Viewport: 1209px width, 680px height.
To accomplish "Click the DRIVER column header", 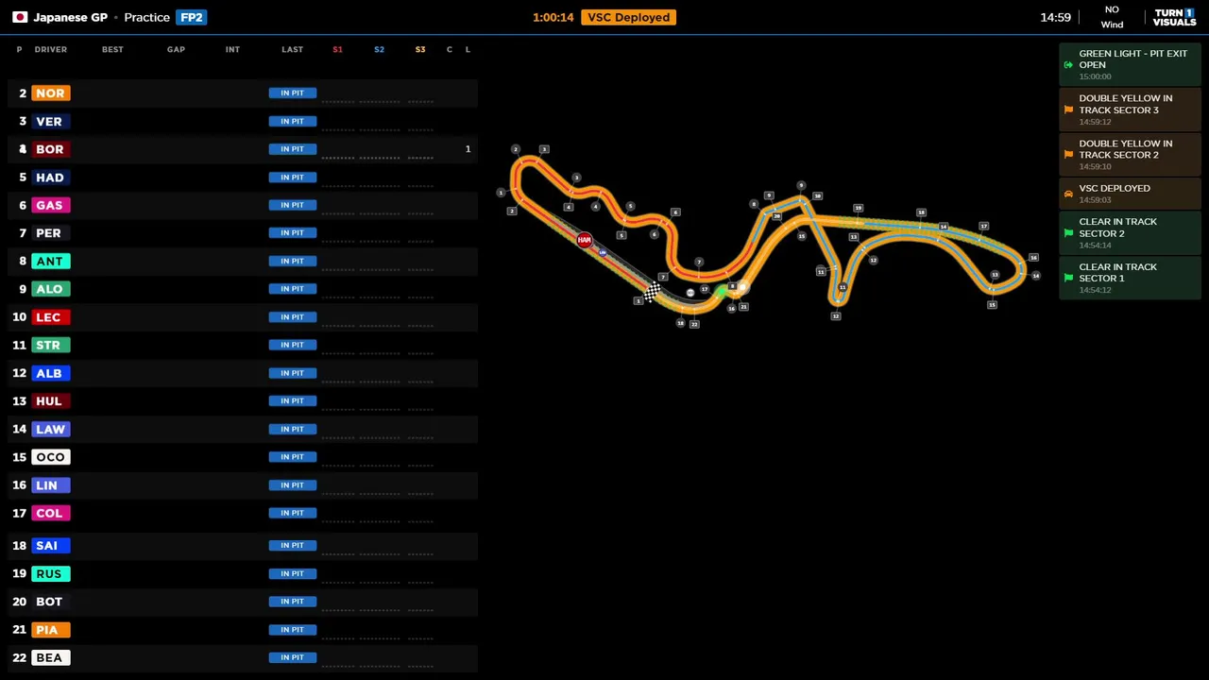I will coord(51,49).
